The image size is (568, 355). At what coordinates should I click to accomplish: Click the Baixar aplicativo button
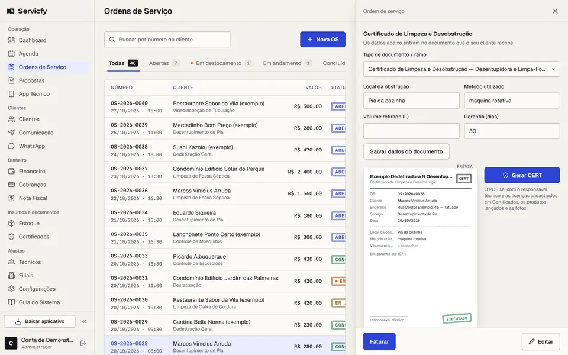(x=40, y=321)
